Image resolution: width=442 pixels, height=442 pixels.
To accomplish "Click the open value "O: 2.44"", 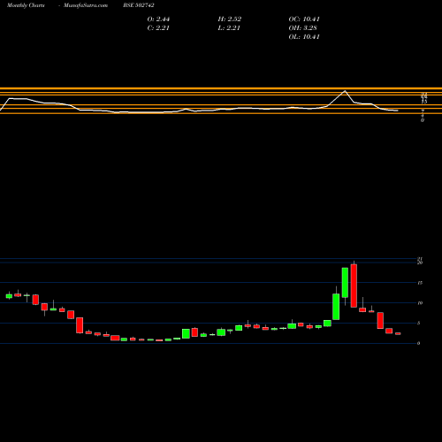I will click(158, 19).
